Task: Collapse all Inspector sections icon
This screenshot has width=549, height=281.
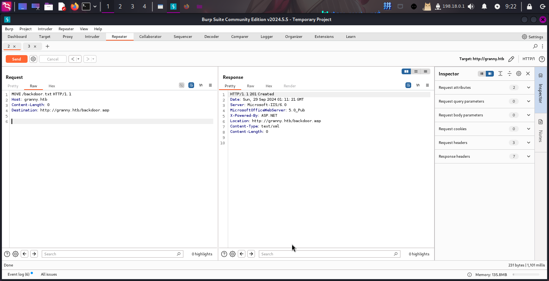Action: tap(510, 74)
